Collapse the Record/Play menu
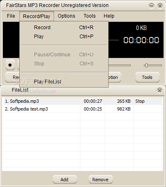Screen dimensions: 166x187 point(36,16)
